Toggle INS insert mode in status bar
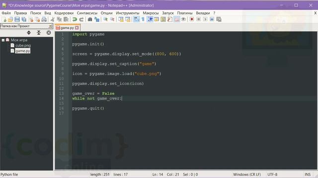The height and width of the screenshot is (178, 318). [x=308, y=175]
